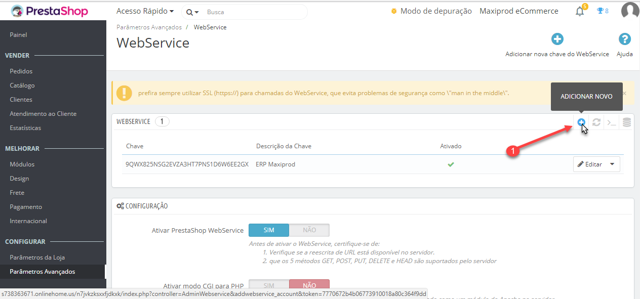Set Ativar PrestaShop WebService to NÃO
The height and width of the screenshot is (299, 640).
pyautogui.click(x=309, y=230)
